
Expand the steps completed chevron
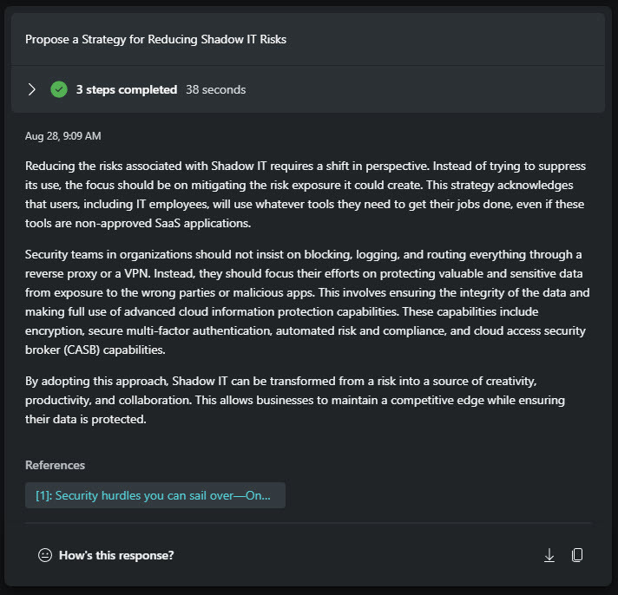click(x=31, y=90)
